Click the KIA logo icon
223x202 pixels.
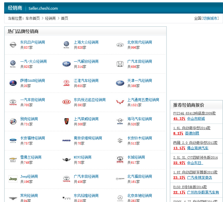[67, 102]
